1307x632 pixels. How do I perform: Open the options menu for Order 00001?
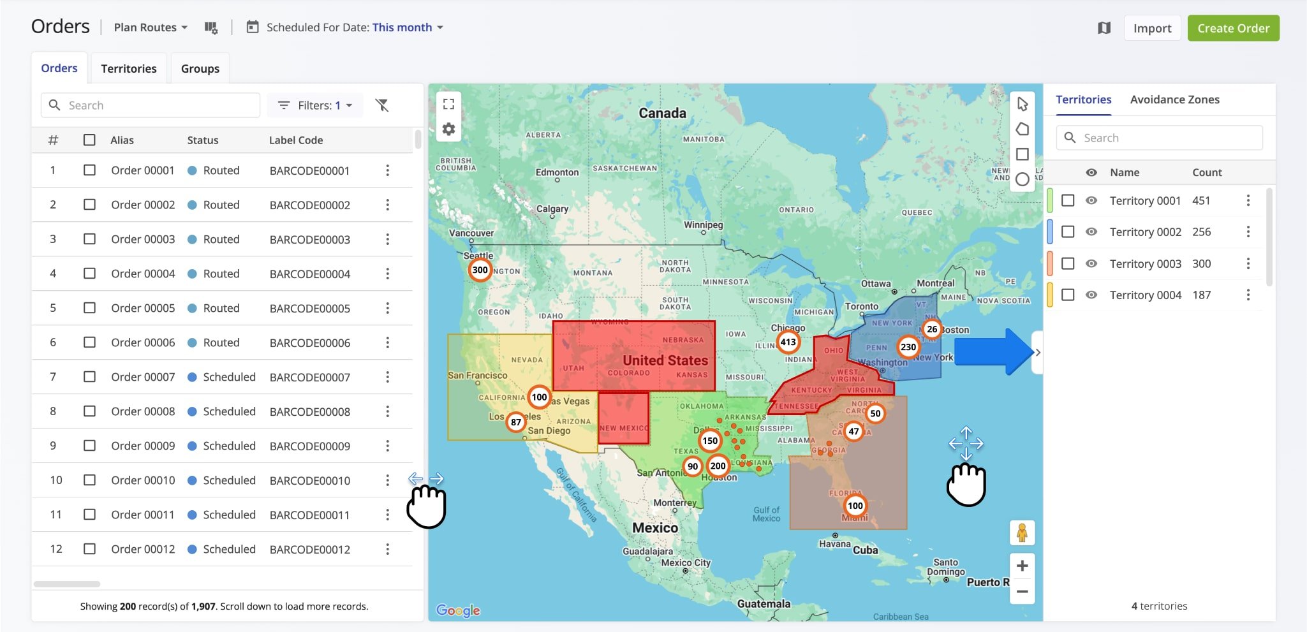[x=387, y=170]
